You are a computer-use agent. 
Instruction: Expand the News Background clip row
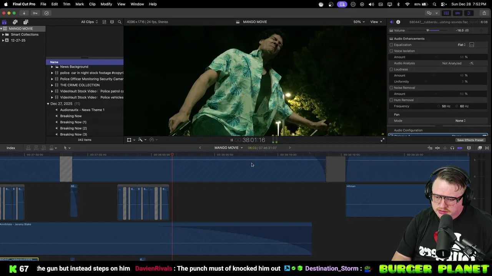(52, 67)
